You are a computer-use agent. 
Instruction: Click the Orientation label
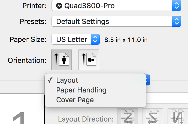click(x=27, y=60)
